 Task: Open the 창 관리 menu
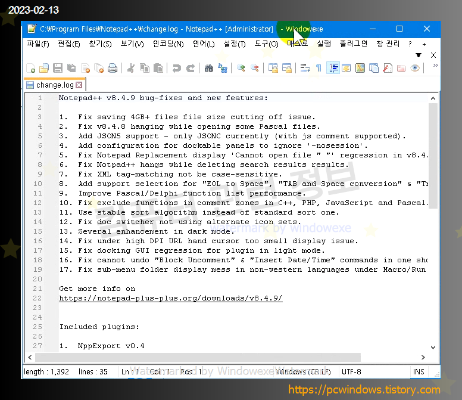tap(388, 44)
